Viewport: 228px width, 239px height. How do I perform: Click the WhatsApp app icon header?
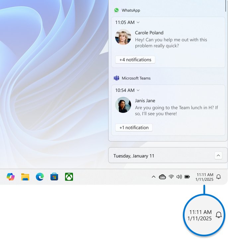point(116,10)
